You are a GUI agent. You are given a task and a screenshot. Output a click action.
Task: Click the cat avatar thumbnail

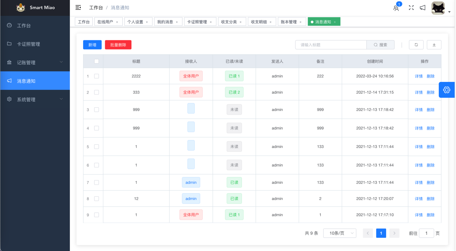click(x=438, y=8)
